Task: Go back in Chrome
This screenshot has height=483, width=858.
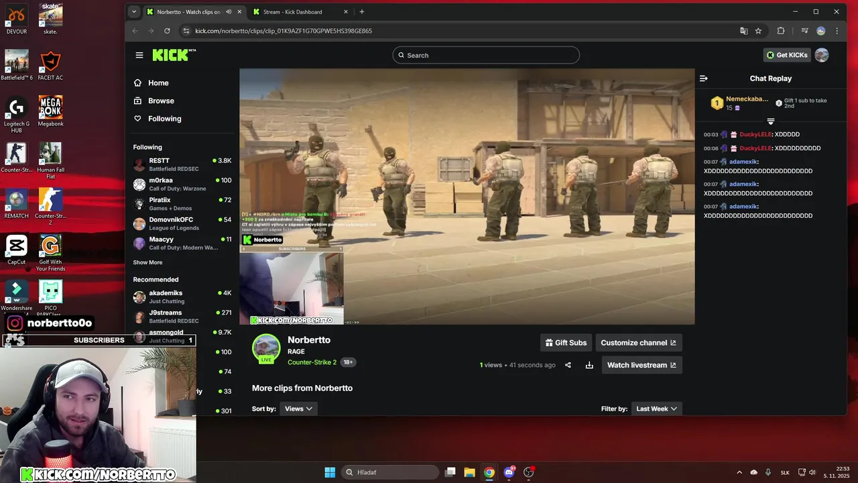Action: pos(135,31)
